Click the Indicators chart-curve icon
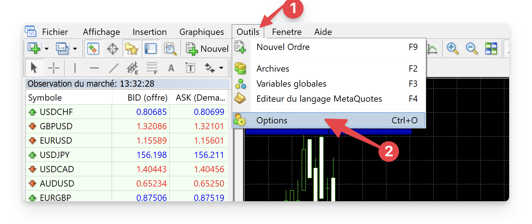The image size is (532, 224). (x=432, y=49)
